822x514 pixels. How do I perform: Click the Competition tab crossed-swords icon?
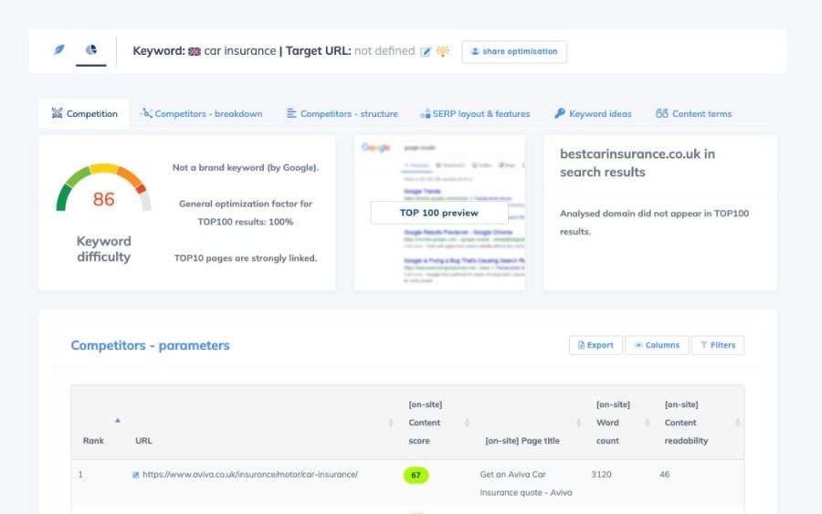tap(58, 113)
